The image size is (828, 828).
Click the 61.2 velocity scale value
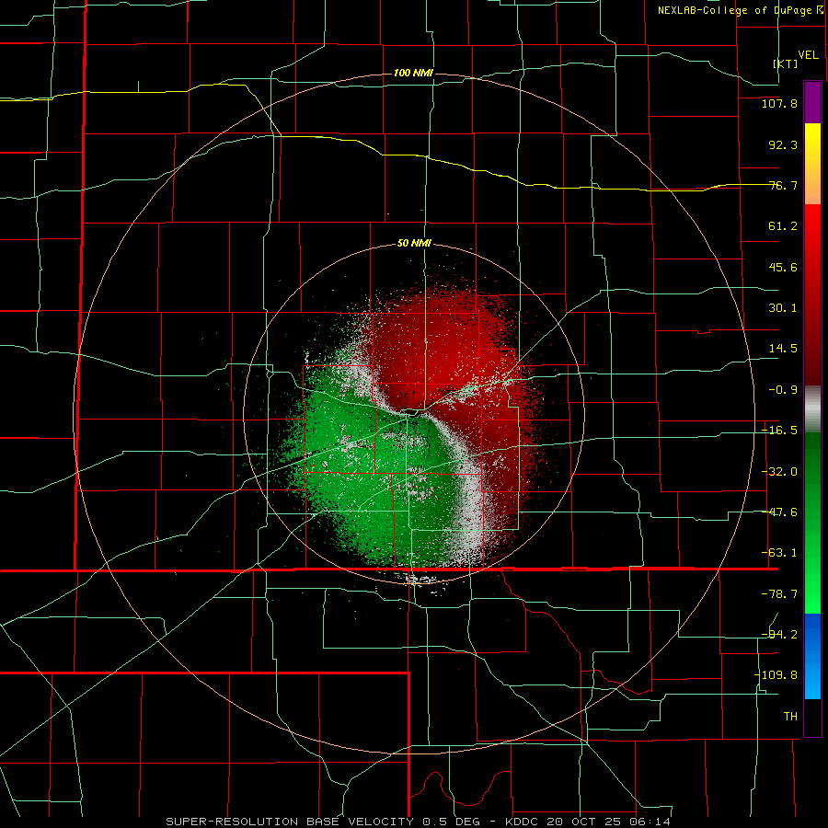coord(783,226)
